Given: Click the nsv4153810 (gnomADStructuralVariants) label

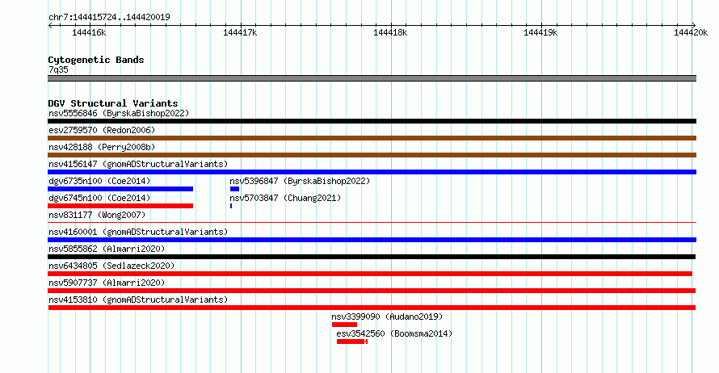Looking at the screenshot, I should tap(138, 300).
